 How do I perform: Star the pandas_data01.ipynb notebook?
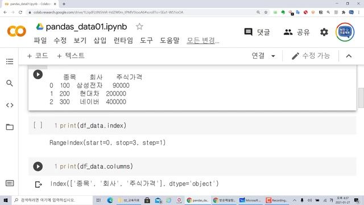pyautogui.click(x=139, y=27)
